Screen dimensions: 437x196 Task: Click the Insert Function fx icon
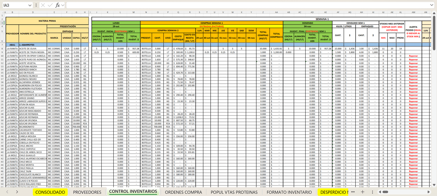(57, 5)
